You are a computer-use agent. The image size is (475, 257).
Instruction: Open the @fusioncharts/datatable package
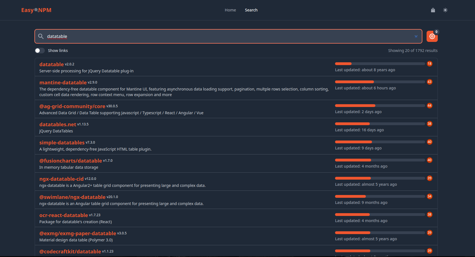71,161
